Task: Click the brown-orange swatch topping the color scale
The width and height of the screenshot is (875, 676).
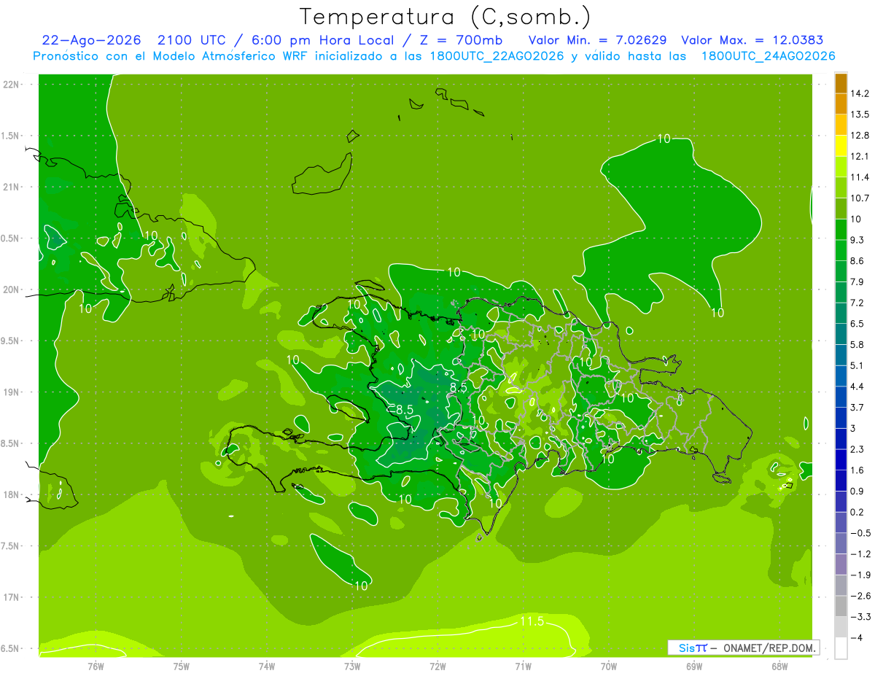Action: tap(841, 83)
